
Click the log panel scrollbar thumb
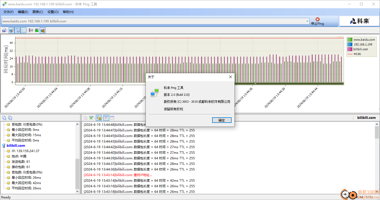377,132
